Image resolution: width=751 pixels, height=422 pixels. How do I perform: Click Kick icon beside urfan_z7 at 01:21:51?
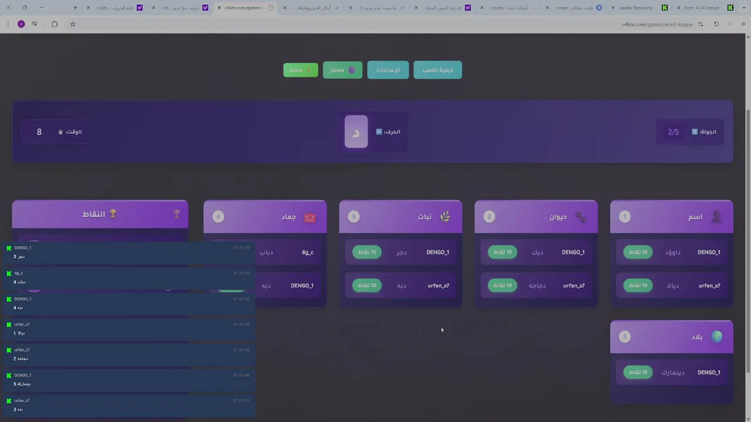[9, 401]
